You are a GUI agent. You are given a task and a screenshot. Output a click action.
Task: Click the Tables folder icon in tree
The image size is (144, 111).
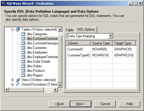(18, 29)
